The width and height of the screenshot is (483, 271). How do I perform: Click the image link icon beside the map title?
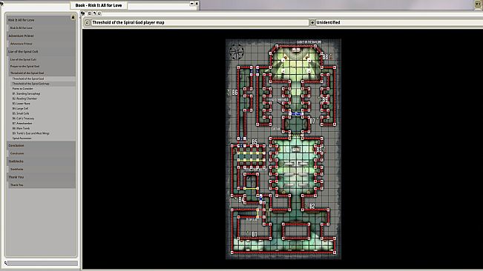tap(87, 22)
